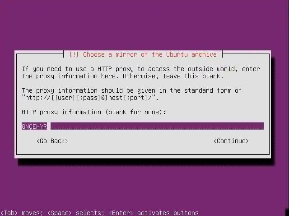Click the <Space> selects hint in the bottom bar
The height and width of the screenshot is (216, 289).
pos(76,213)
